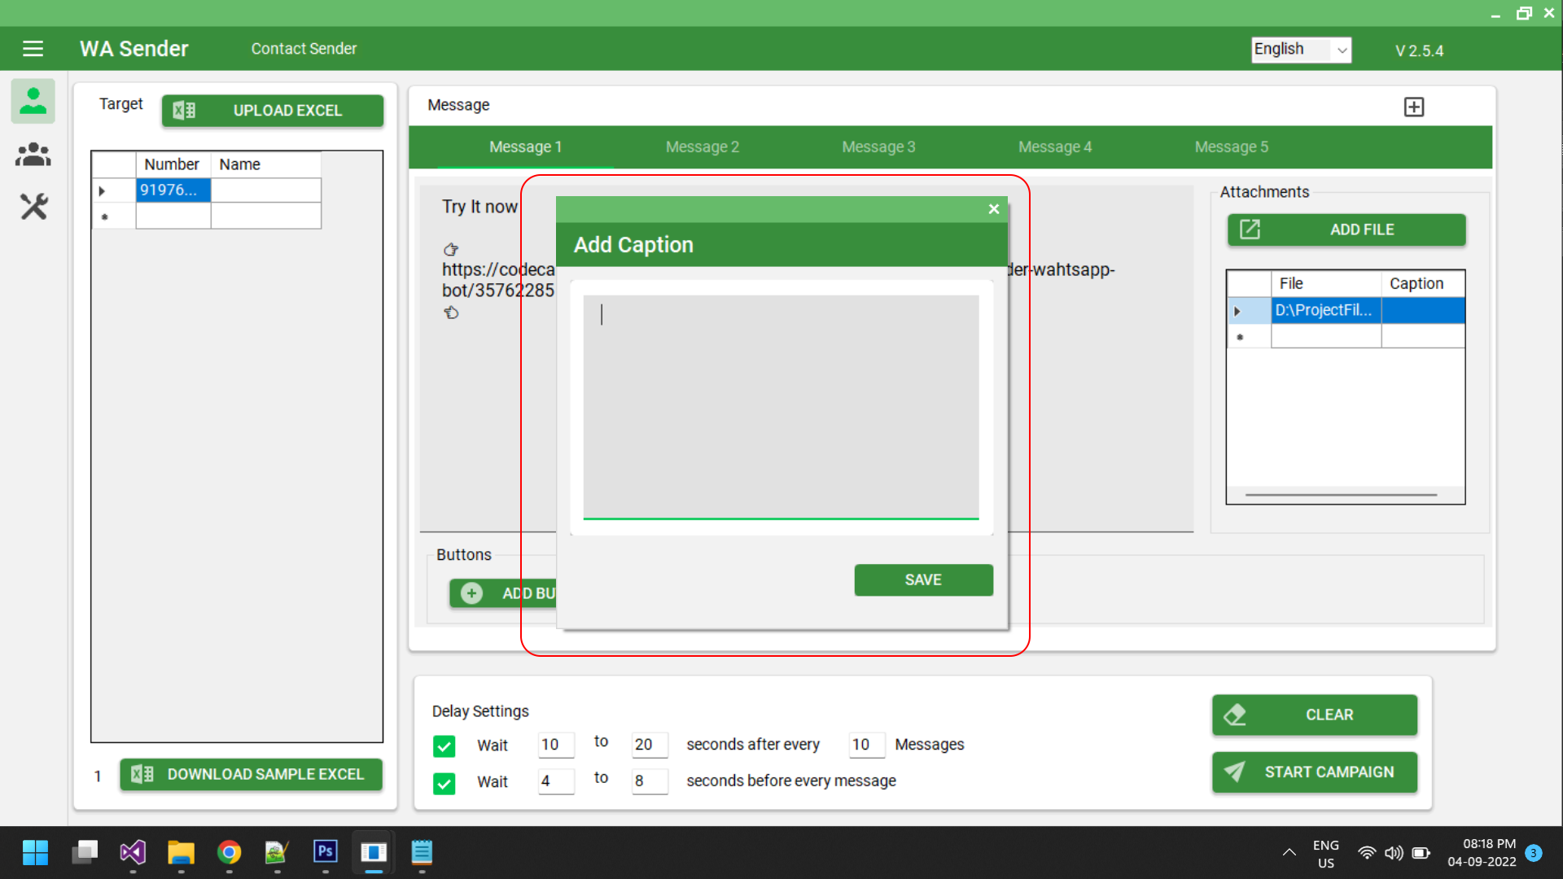The width and height of the screenshot is (1563, 879).
Task: Click the START CAMPAIGN button
Action: 1314,772
